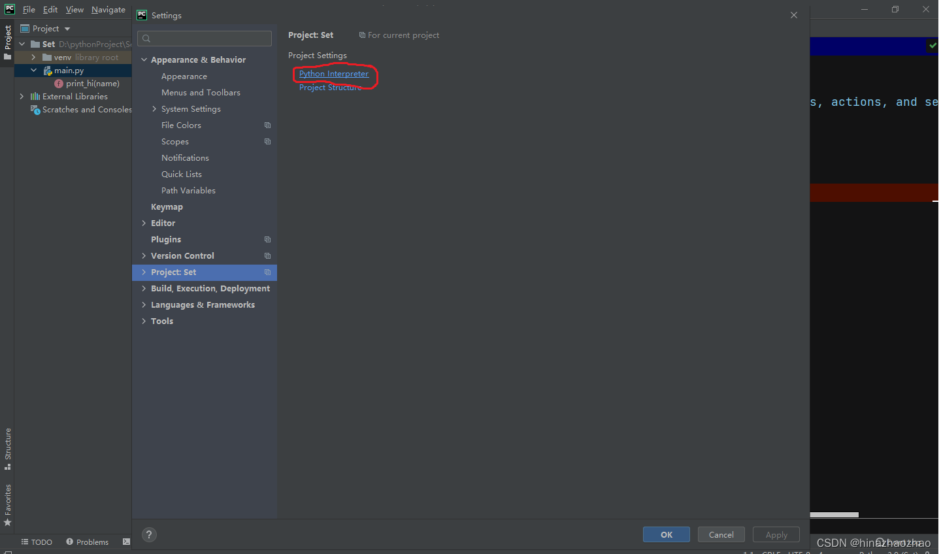Select Notifications settings

pos(185,158)
